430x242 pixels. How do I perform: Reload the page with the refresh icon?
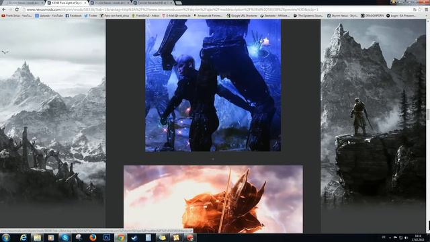[x=17, y=9]
